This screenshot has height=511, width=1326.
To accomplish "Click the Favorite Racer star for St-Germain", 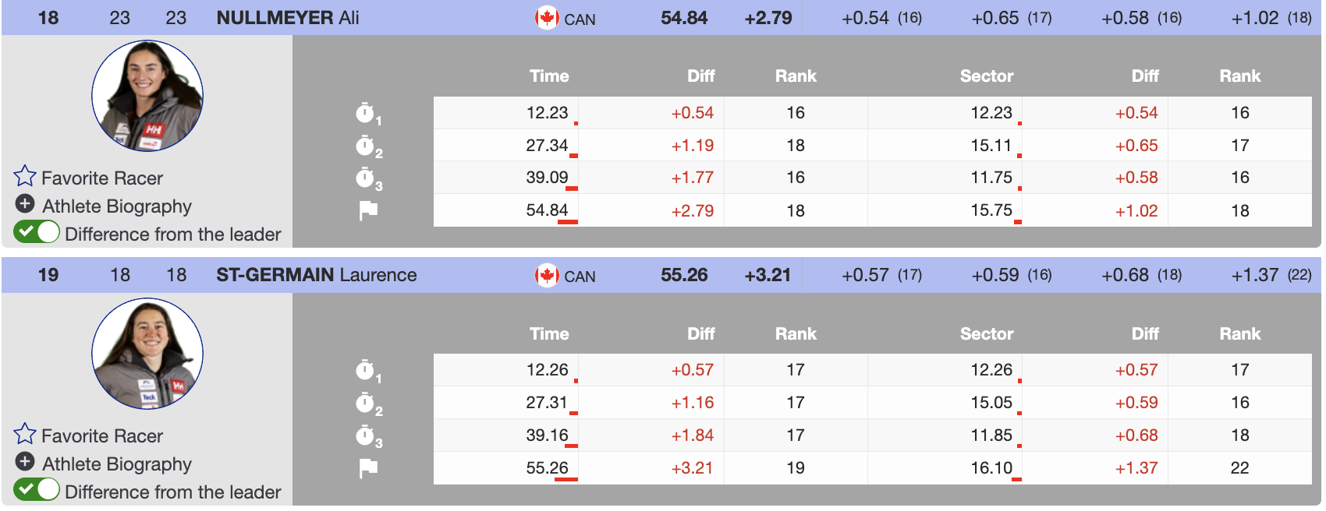I will tap(25, 434).
